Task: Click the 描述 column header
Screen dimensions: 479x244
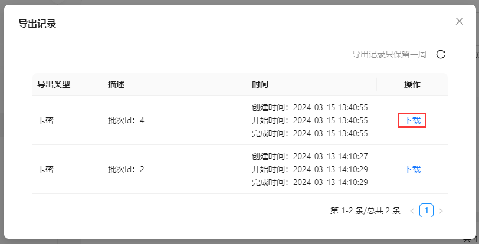Action: pos(116,84)
